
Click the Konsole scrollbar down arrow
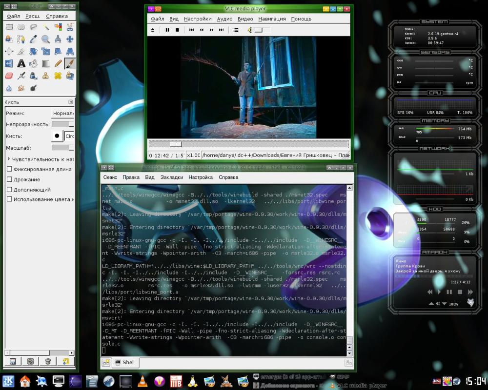(349, 353)
